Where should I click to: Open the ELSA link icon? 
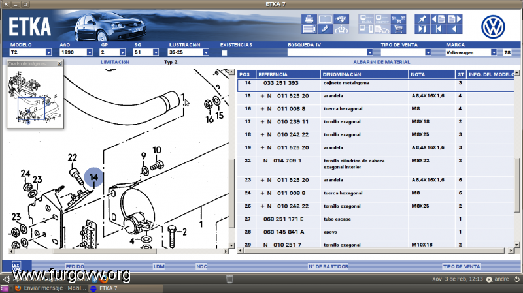[x=367, y=20]
